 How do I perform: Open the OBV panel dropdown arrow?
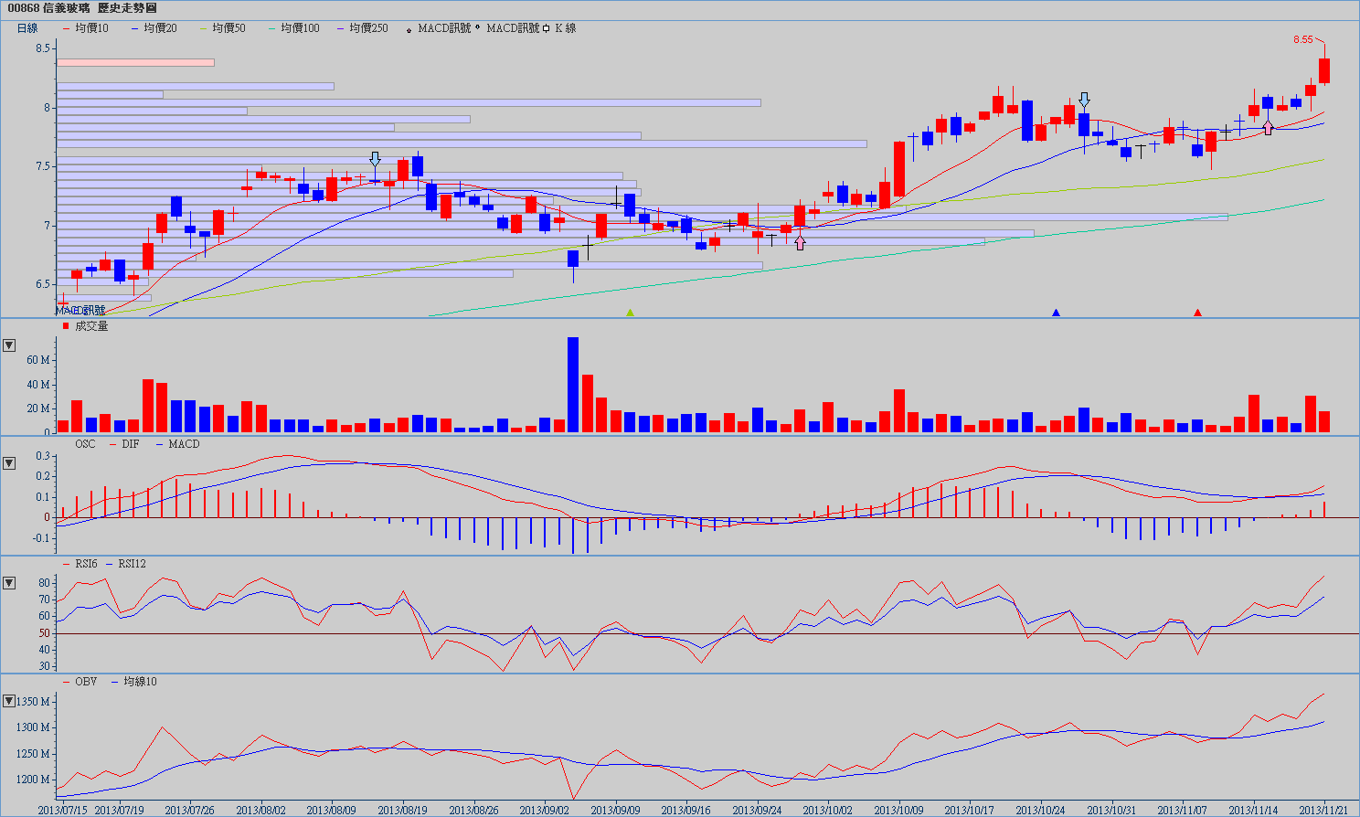(x=9, y=701)
